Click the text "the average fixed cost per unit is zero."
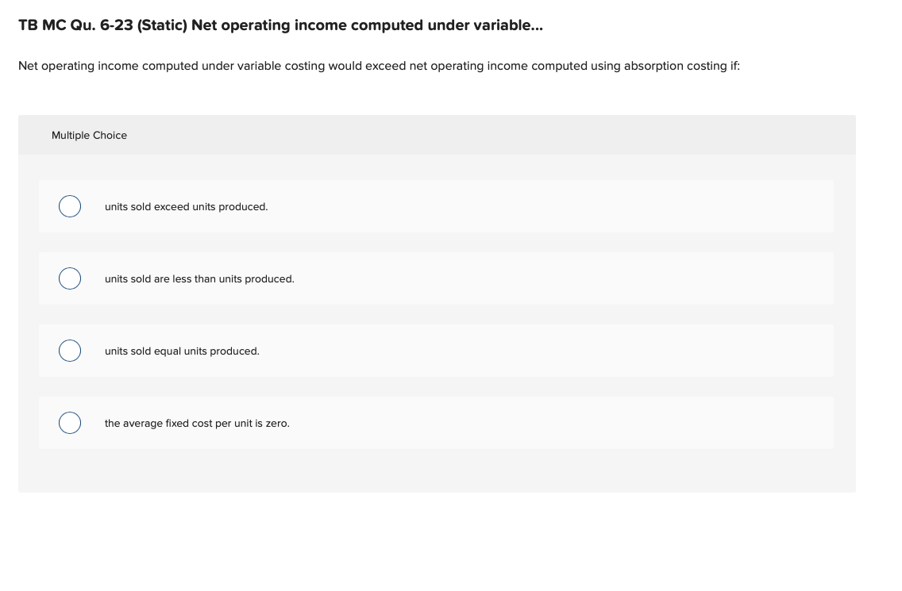Viewport: 902px width, 591px height. (x=197, y=424)
